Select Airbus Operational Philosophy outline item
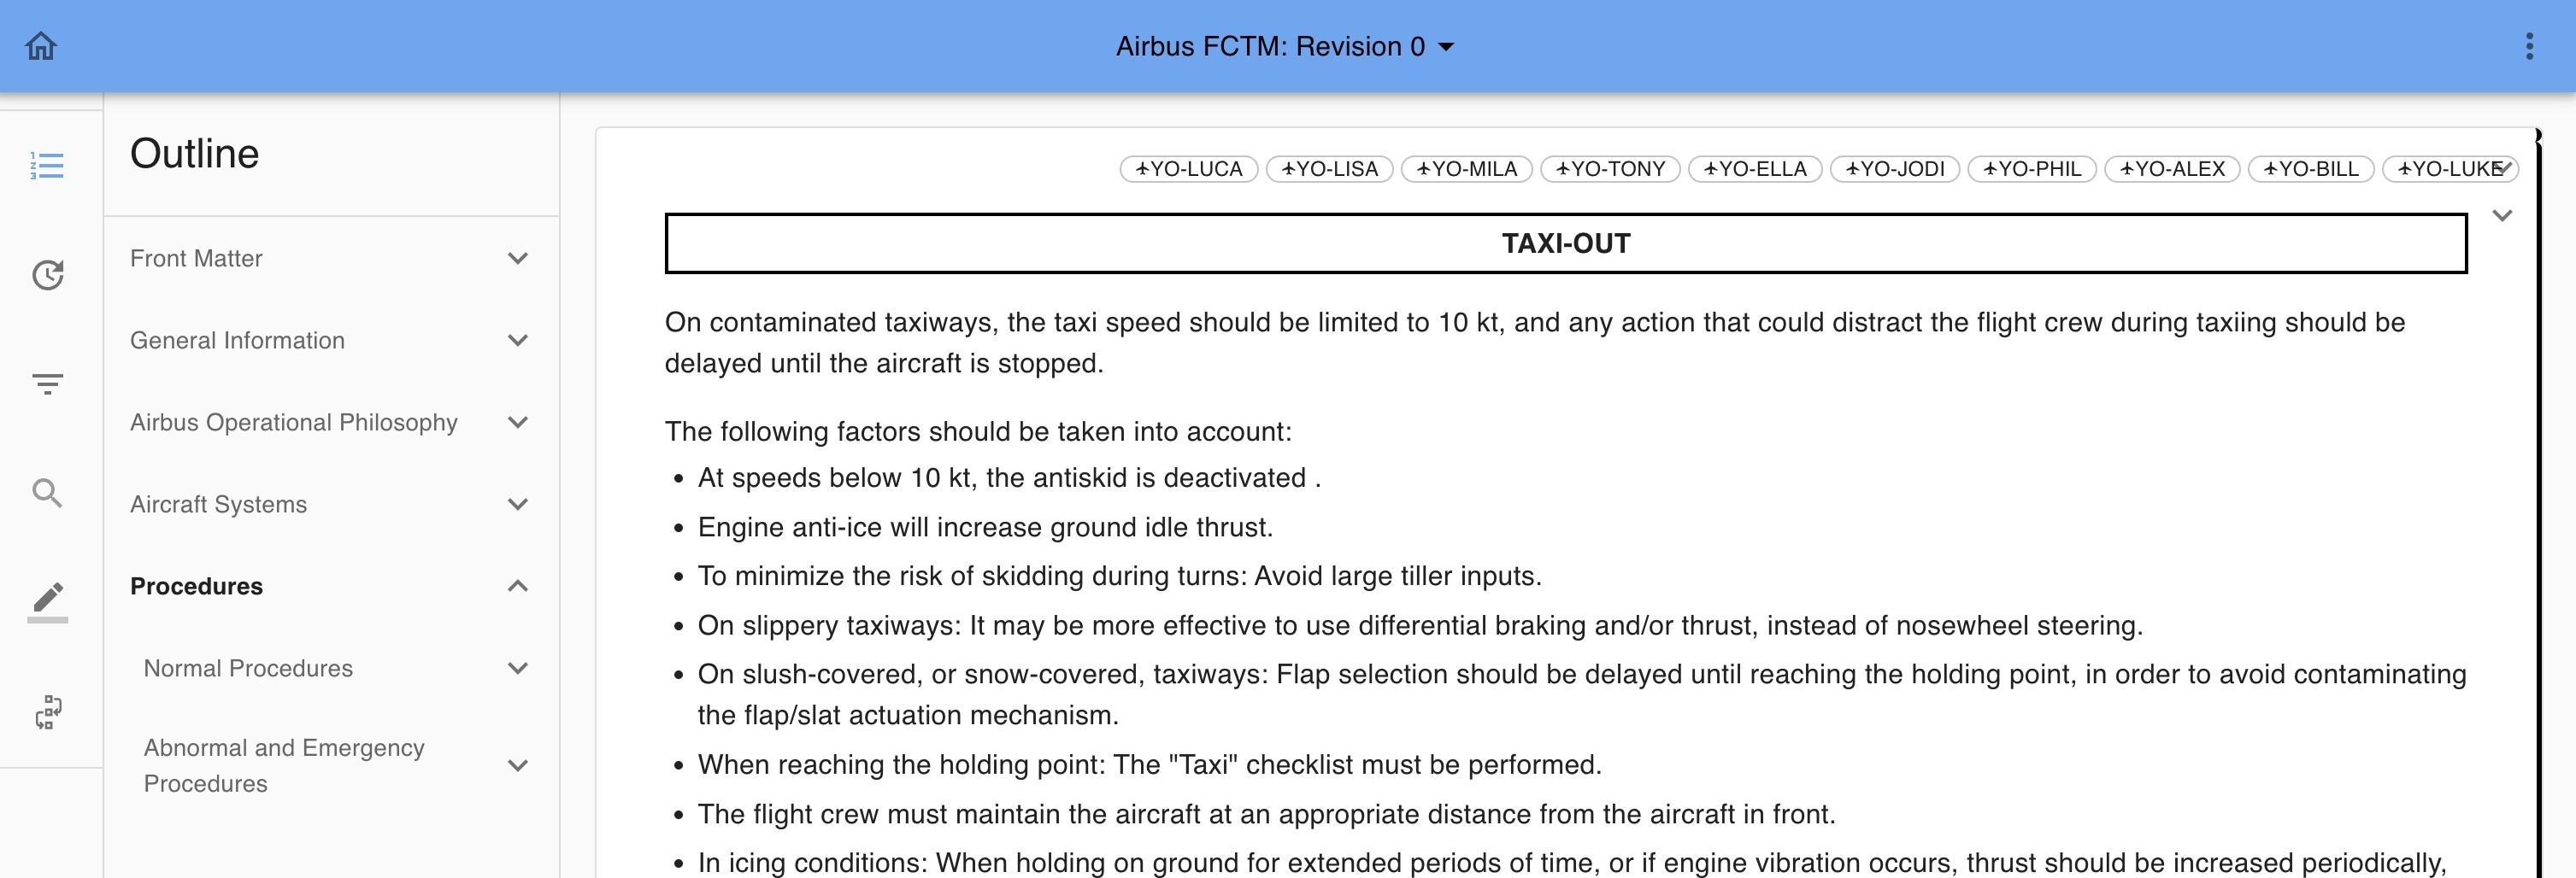 pos(294,423)
